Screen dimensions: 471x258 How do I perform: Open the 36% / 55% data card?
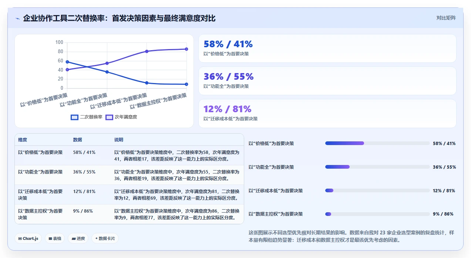(327, 81)
